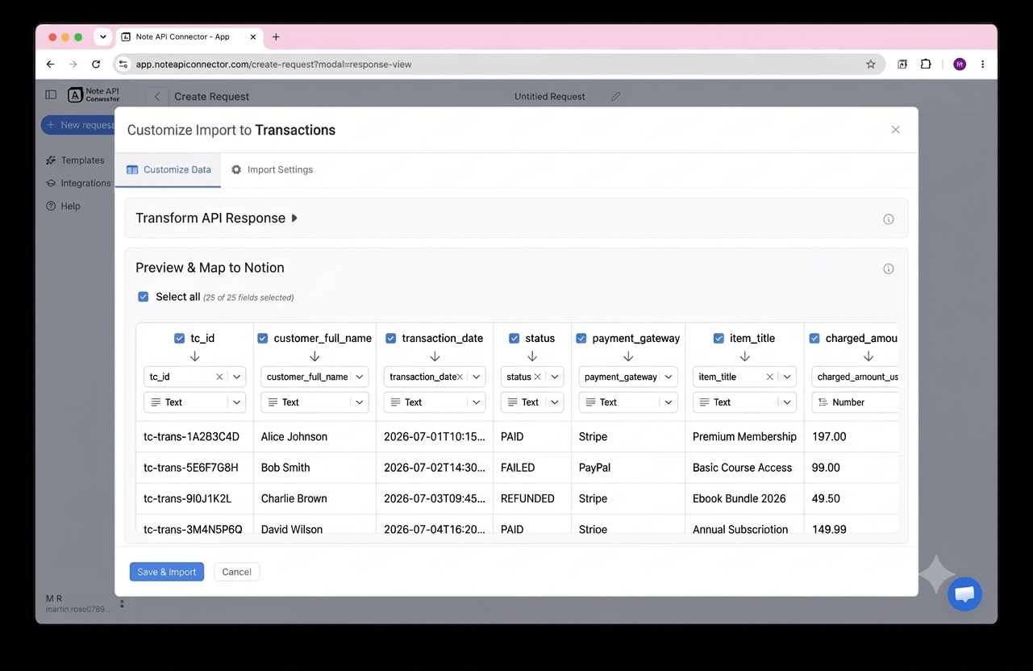
Task: Go back using the Create Request arrow
Action: [x=157, y=96]
